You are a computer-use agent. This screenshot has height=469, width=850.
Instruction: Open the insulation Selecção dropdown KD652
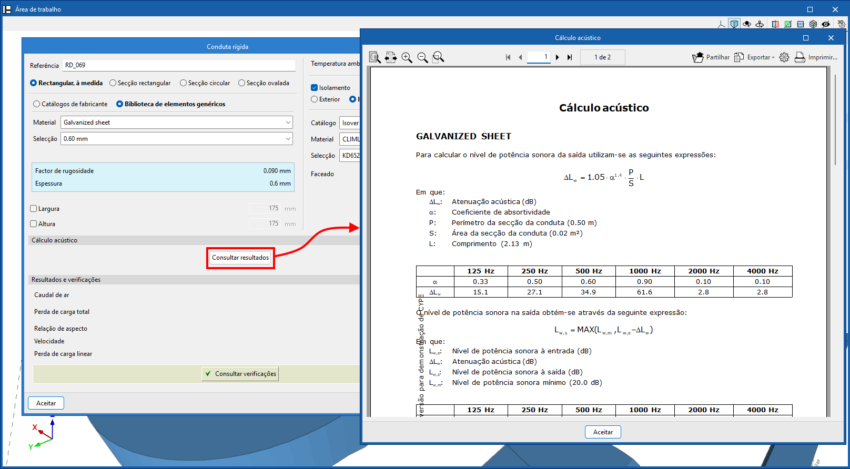coord(350,156)
